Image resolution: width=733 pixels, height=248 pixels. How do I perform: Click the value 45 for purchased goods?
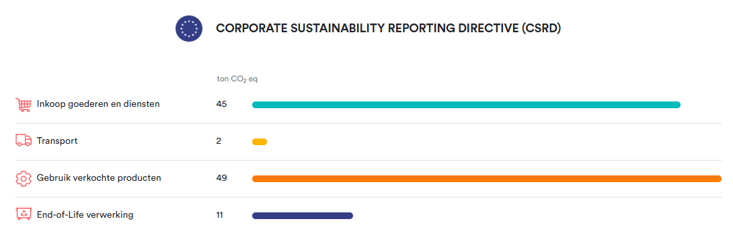pyautogui.click(x=222, y=104)
